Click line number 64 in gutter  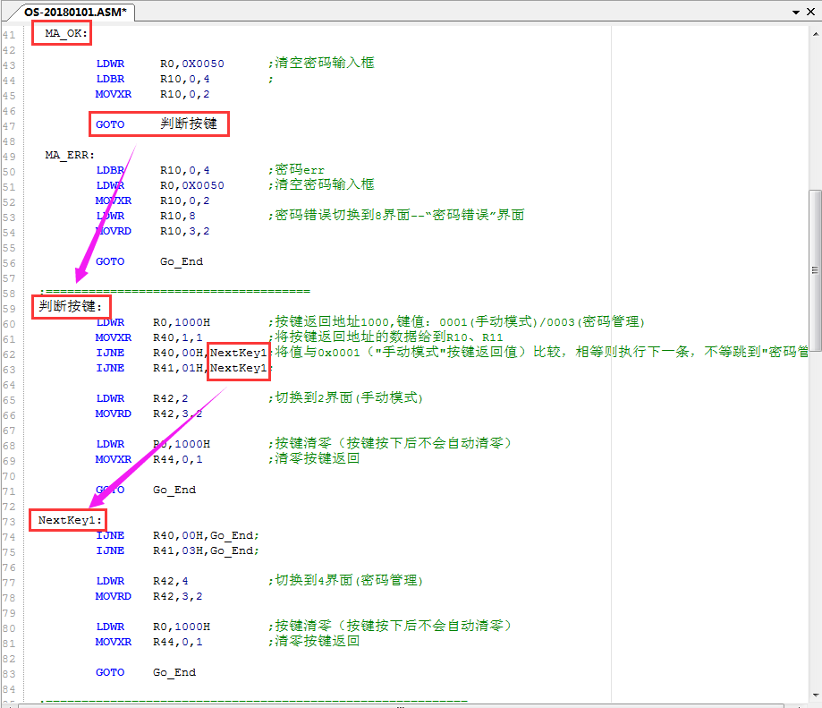pyautogui.click(x=9, y=385)
